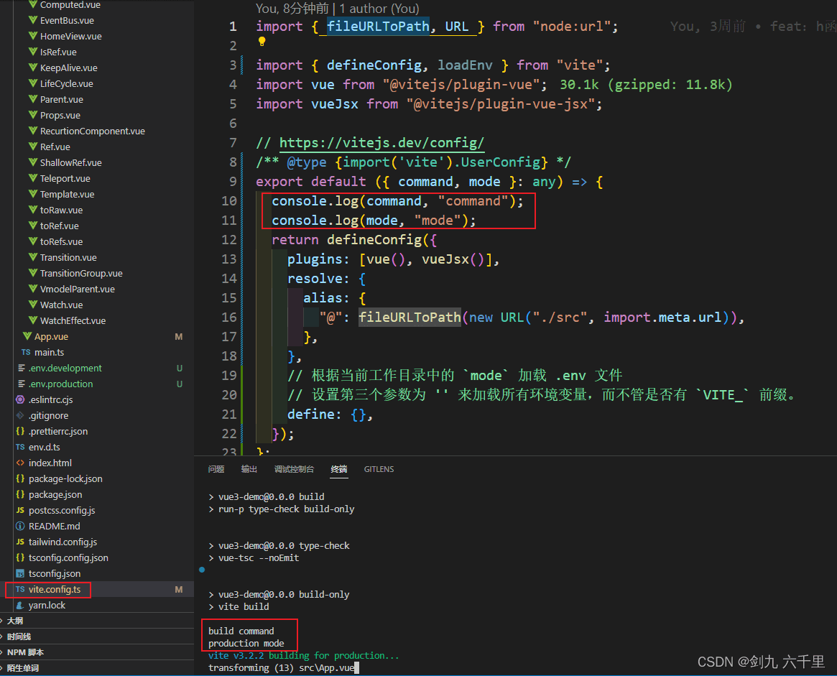837x676 pixels.
Task: Click the braces icon beside package-lock.json
Action: pos(20,478)
